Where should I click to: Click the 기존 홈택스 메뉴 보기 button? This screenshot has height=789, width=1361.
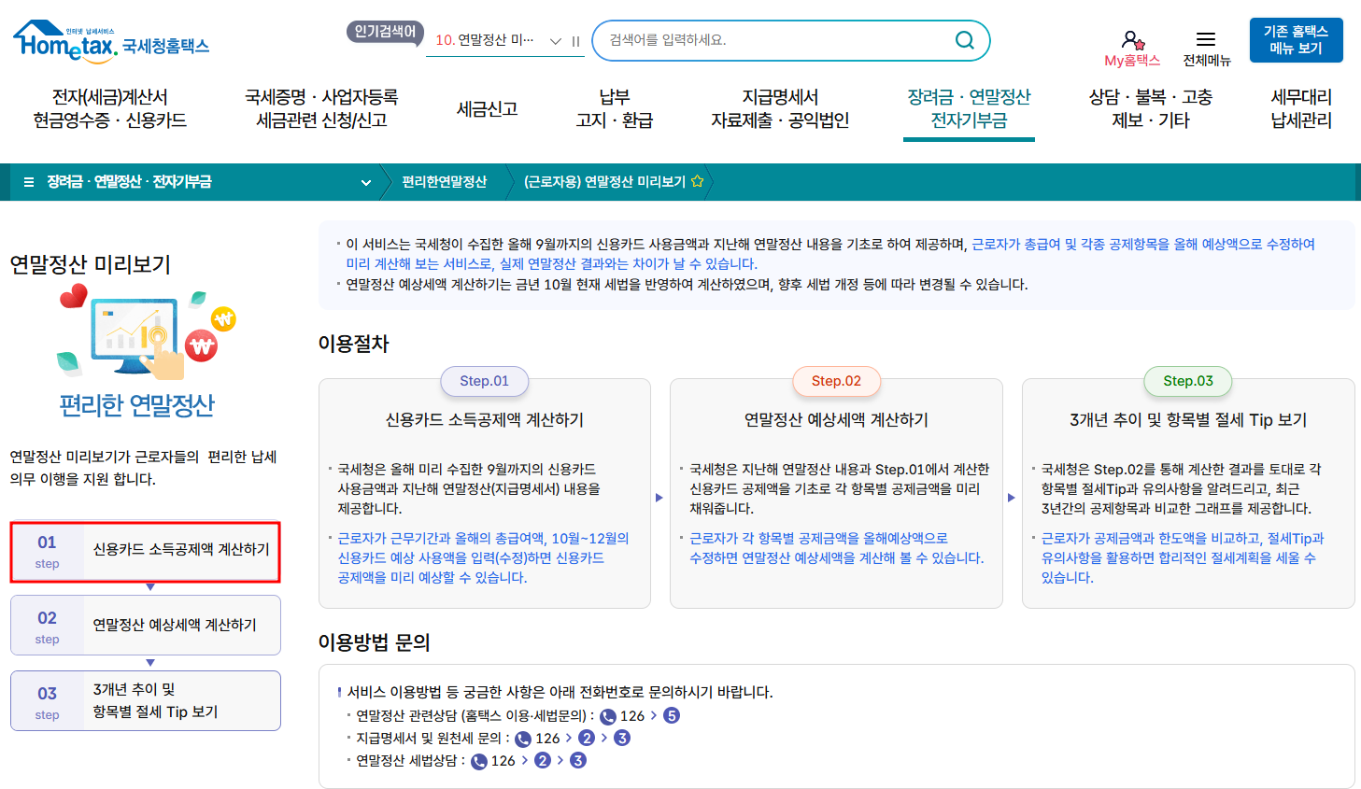tap(1296, 39)
